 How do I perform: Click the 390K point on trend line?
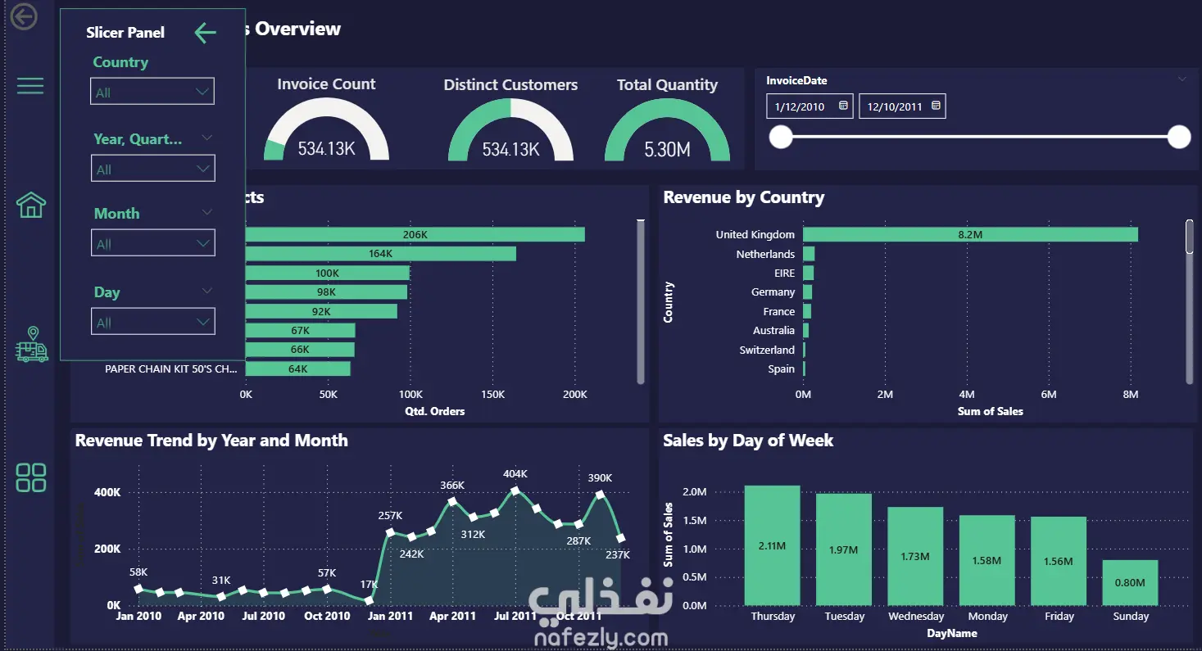point(601,495)
